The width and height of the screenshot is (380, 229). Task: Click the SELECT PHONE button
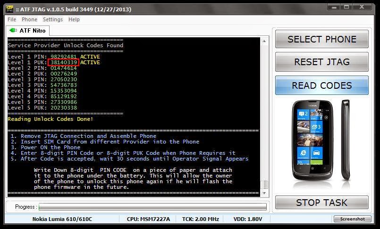[322, 39]
